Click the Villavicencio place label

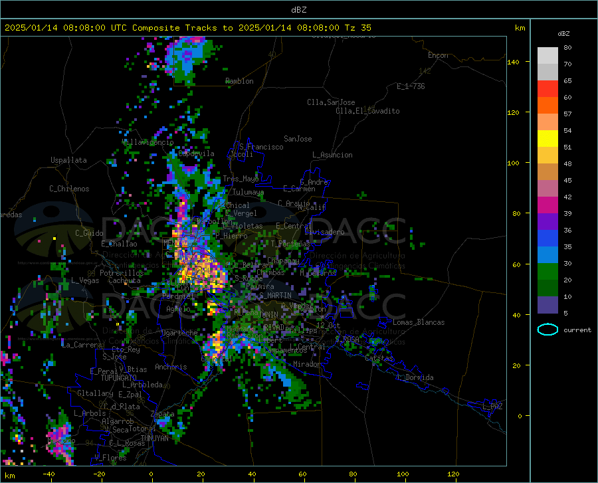coord(148,142)
